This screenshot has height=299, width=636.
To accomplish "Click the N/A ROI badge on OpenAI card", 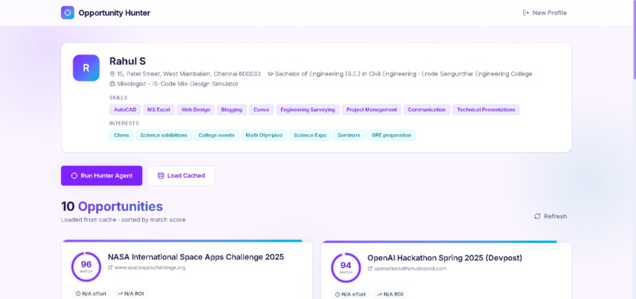I will [x=390, y=294].
